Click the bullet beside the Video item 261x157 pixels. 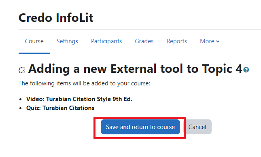[x=21, y=100]
